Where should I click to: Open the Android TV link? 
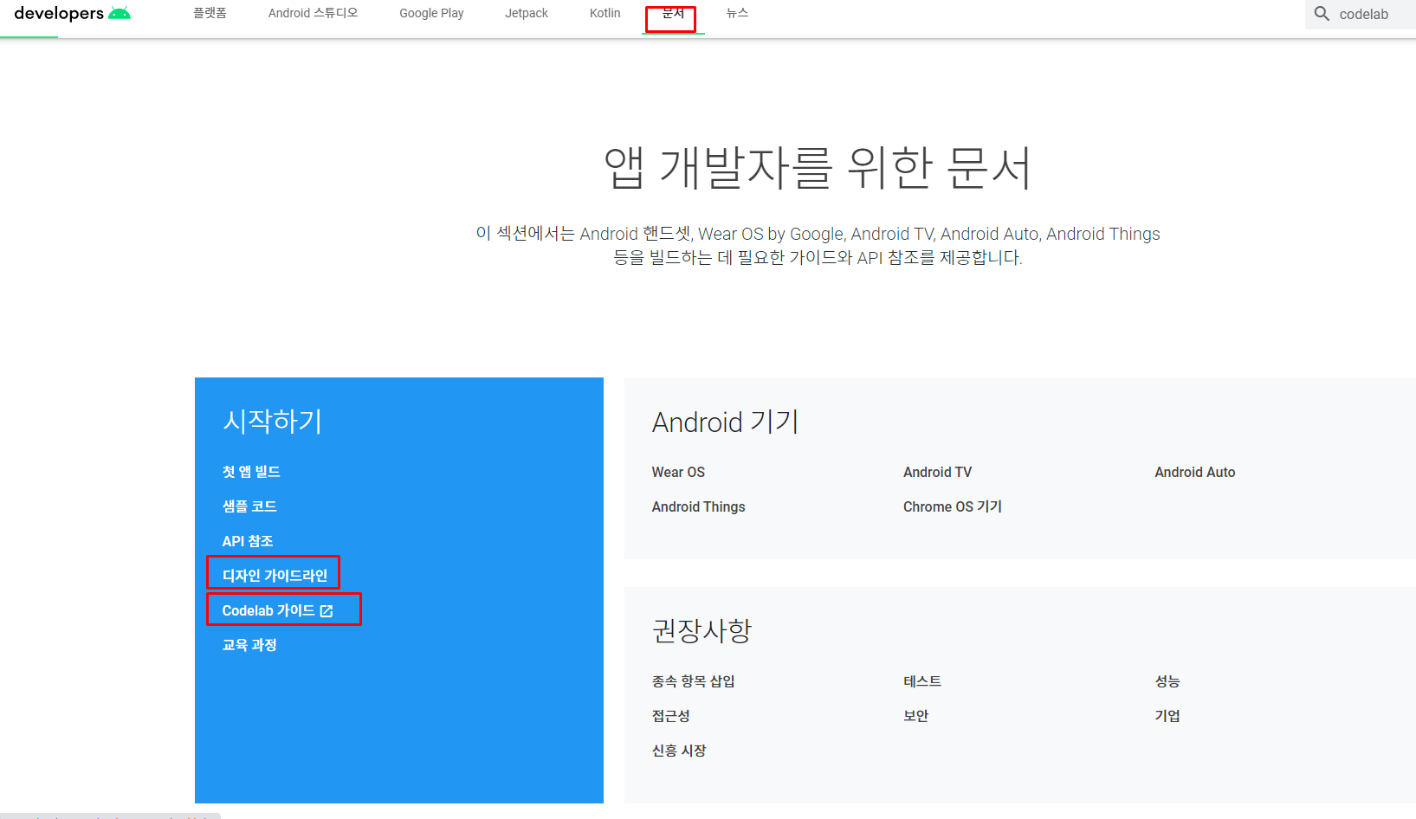pos(937,472)
